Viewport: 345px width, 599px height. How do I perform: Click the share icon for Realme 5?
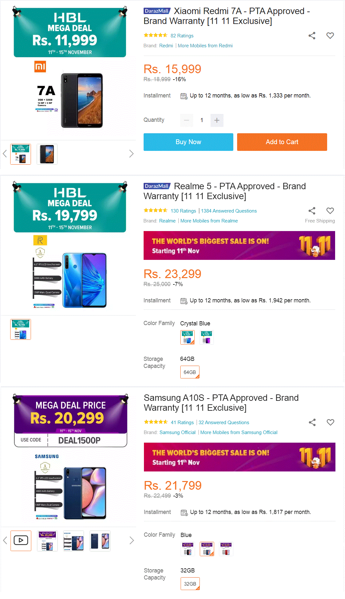[312, 211]
